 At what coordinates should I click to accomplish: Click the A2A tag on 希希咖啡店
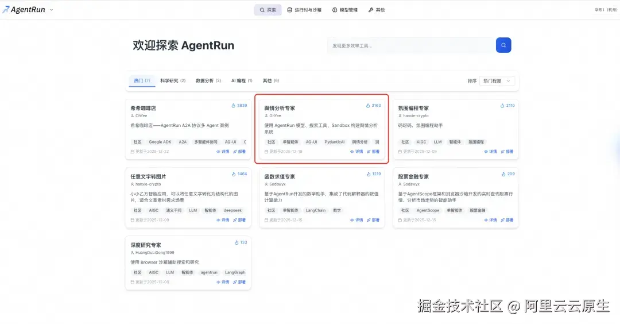point(183,142)
